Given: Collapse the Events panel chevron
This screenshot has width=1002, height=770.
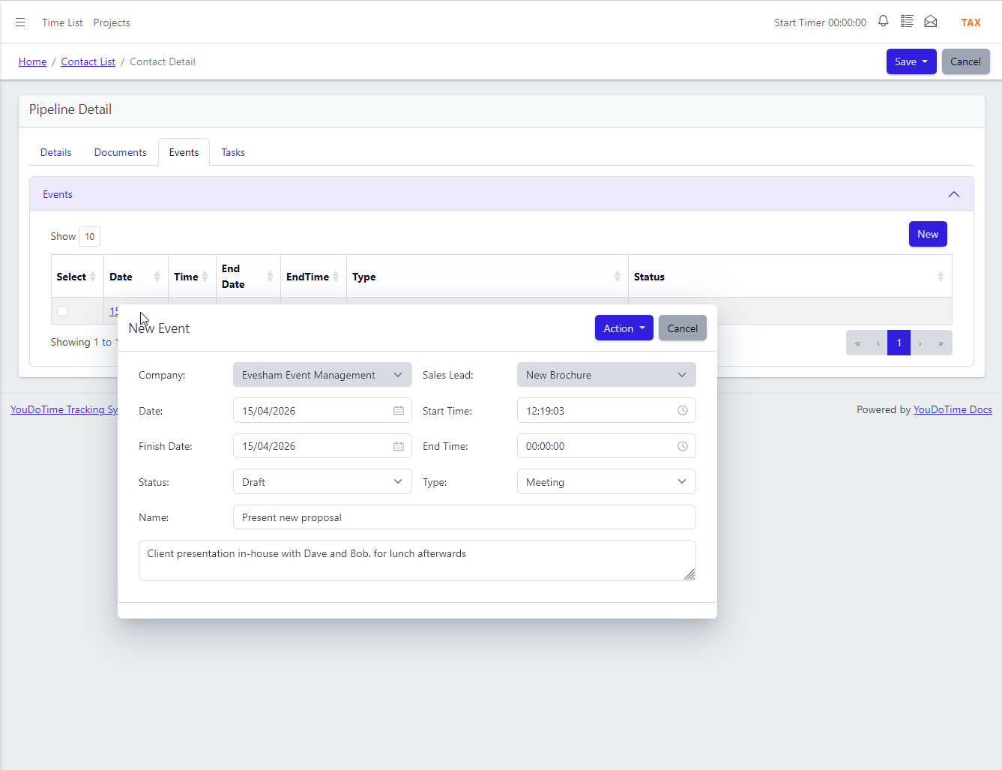Looking at the screenshot, I should 954,194.
